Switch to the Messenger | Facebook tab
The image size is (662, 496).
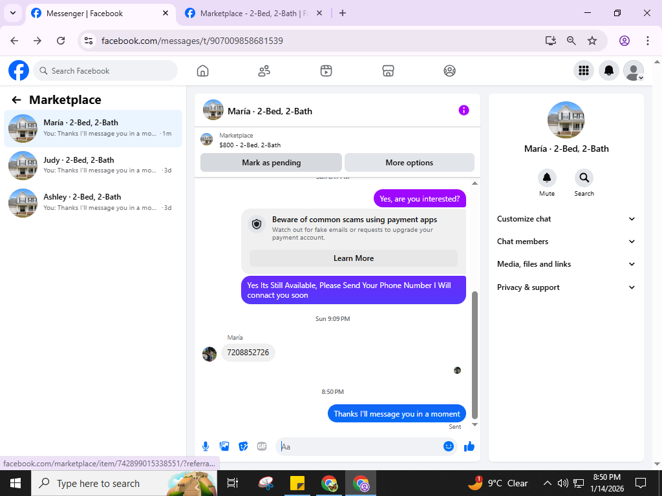pos(100,14)
